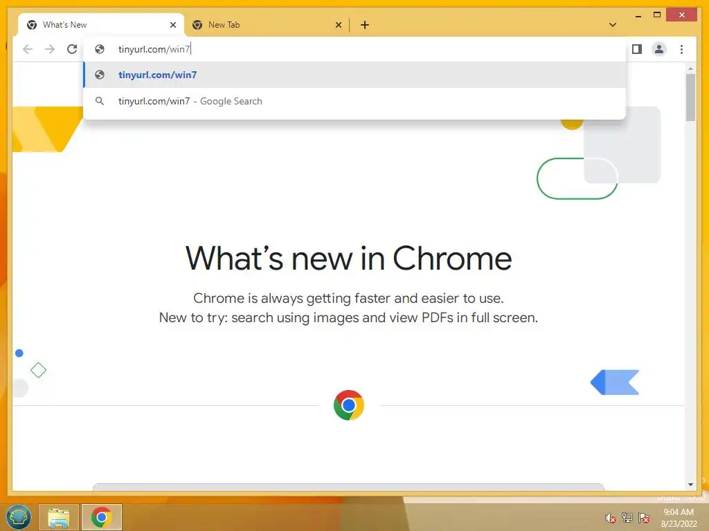Click the page scrollbar down arrow
The image size is (709, 531).
[690, 485]
